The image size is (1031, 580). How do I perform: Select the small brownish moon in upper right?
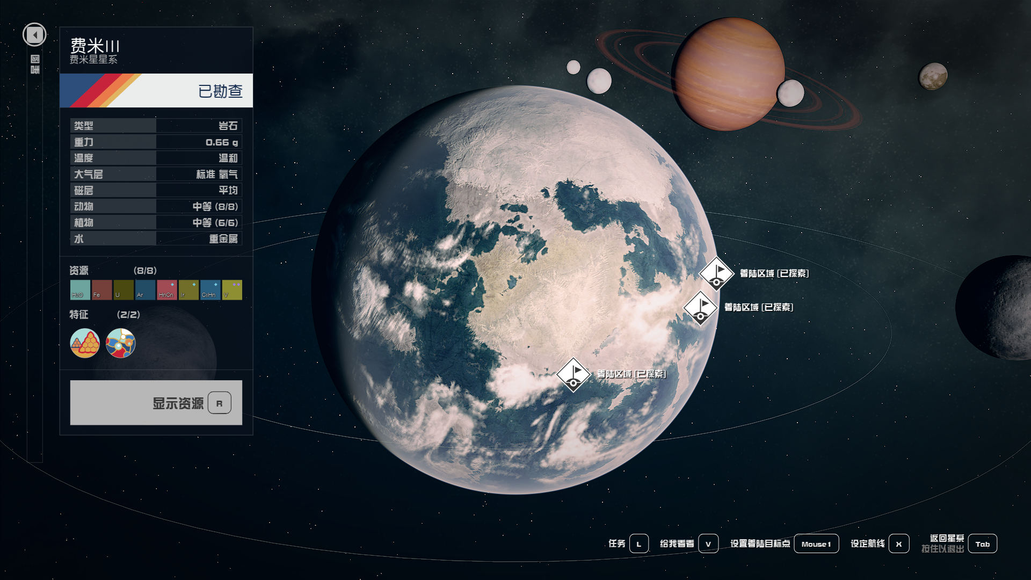933,76
